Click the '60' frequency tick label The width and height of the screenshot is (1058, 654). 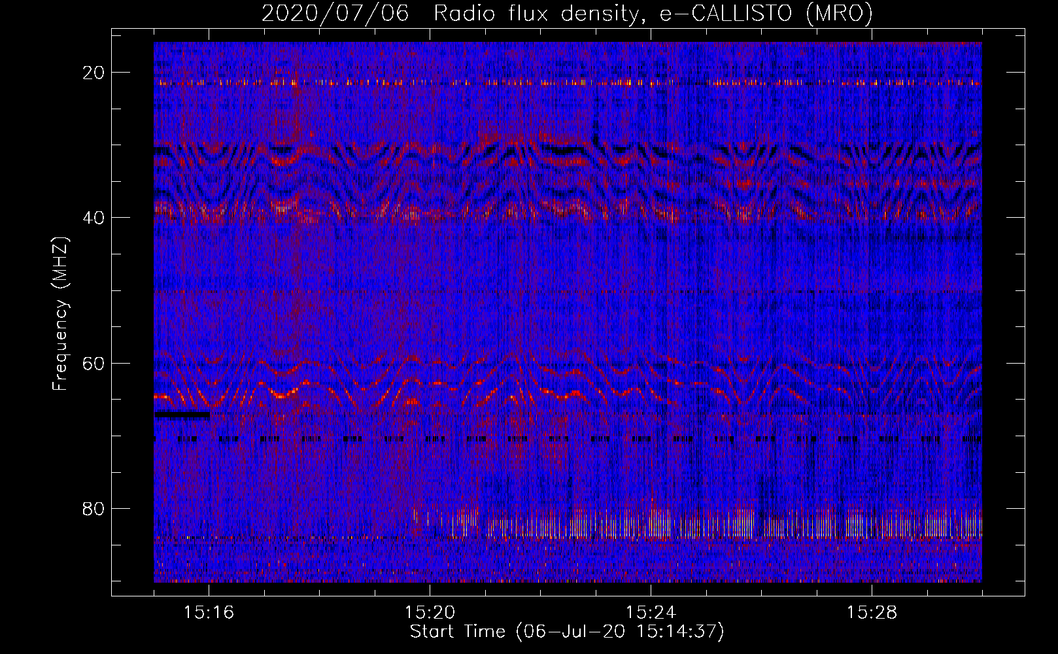94,363
